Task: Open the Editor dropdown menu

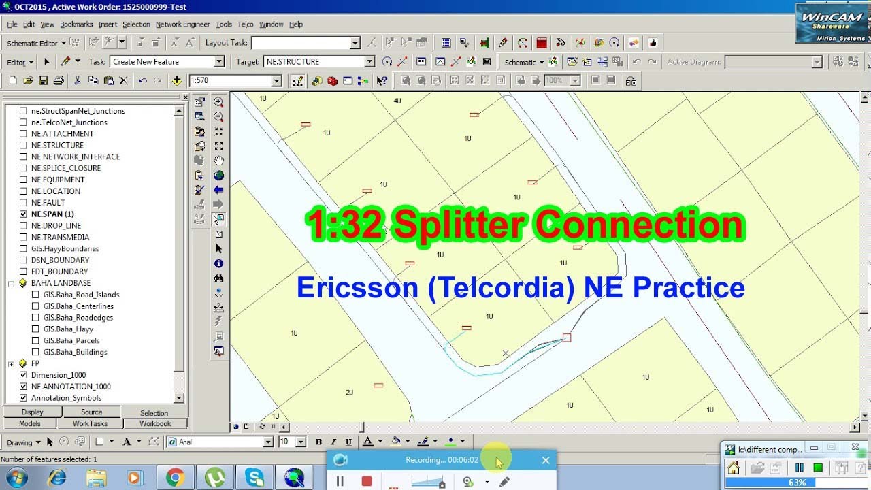Action: click(x=20, y=62)
